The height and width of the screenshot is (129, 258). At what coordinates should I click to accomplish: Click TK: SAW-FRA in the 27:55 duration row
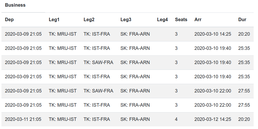coord(98,91)
